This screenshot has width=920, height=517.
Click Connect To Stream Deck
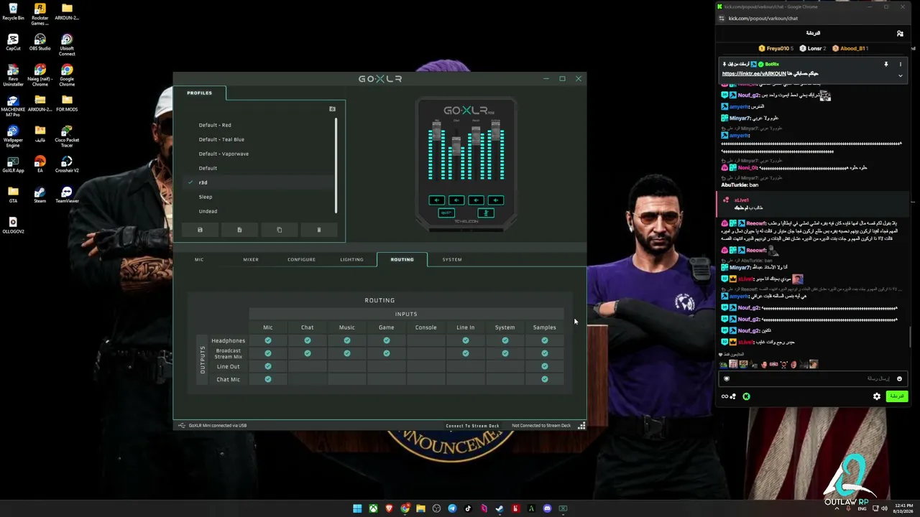tap(472, 426)
